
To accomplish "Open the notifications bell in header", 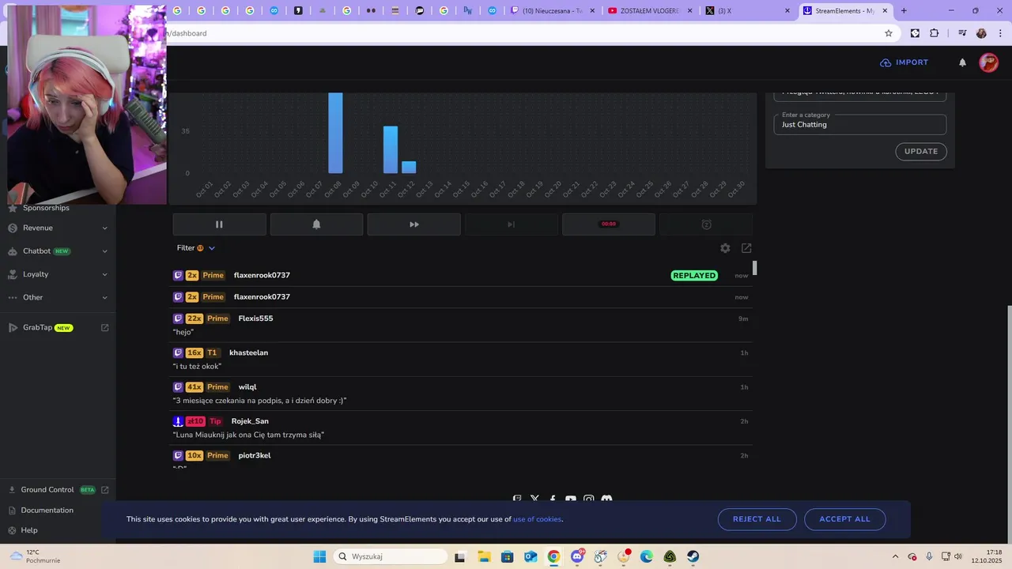I will coord(962,62).
